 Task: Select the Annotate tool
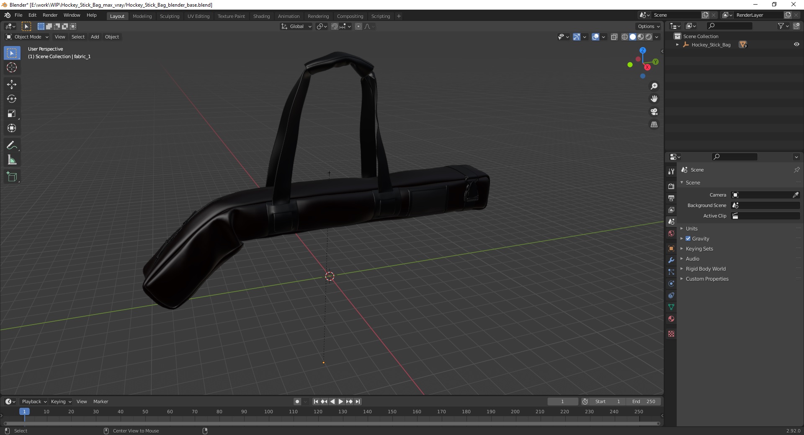(x=12, y=145)
